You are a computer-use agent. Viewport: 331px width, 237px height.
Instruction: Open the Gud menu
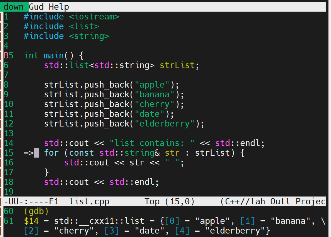36,7
